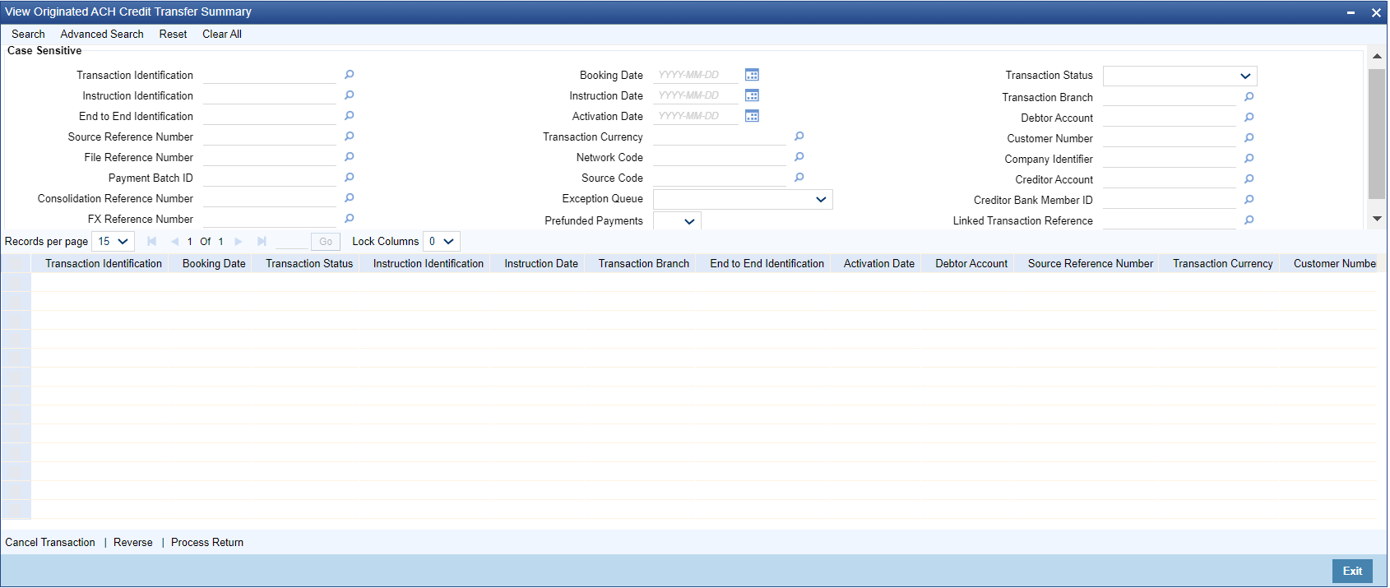The height and width of the screenshot is (588, 1390).
Task: Click the Activation Date column header
Action: click(879, 264)
